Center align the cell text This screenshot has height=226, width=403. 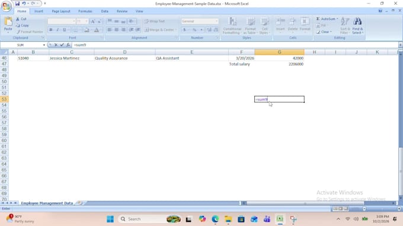coord(116,30)
